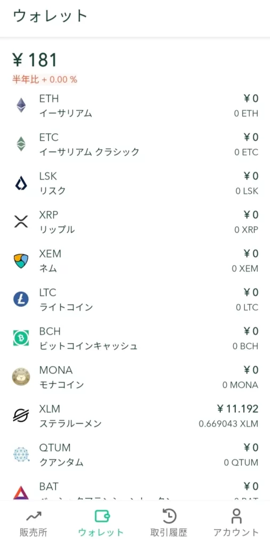Tap the total balance ¥181
This screenshot has height=548, width=270.
(x=35, y=60)
